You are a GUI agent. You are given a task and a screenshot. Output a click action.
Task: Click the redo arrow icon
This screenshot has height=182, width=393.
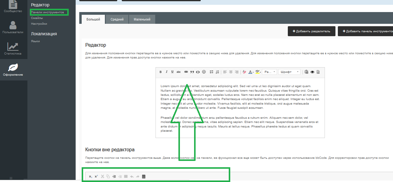[x=138, y=177]
